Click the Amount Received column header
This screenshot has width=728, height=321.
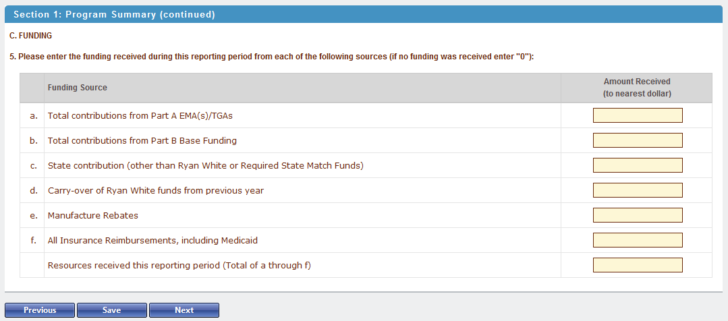click(636, 88)
